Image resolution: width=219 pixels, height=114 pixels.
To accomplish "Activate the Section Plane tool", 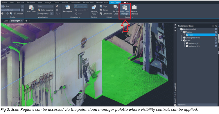I will [x=94, y=10].
